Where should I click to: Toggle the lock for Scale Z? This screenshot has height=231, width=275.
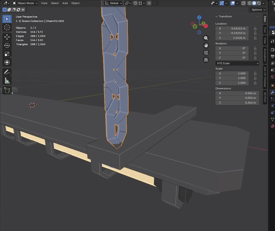pos(255,83)
